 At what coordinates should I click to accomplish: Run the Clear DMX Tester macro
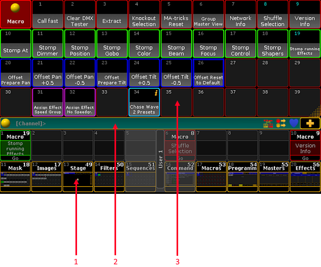[80, 14]
